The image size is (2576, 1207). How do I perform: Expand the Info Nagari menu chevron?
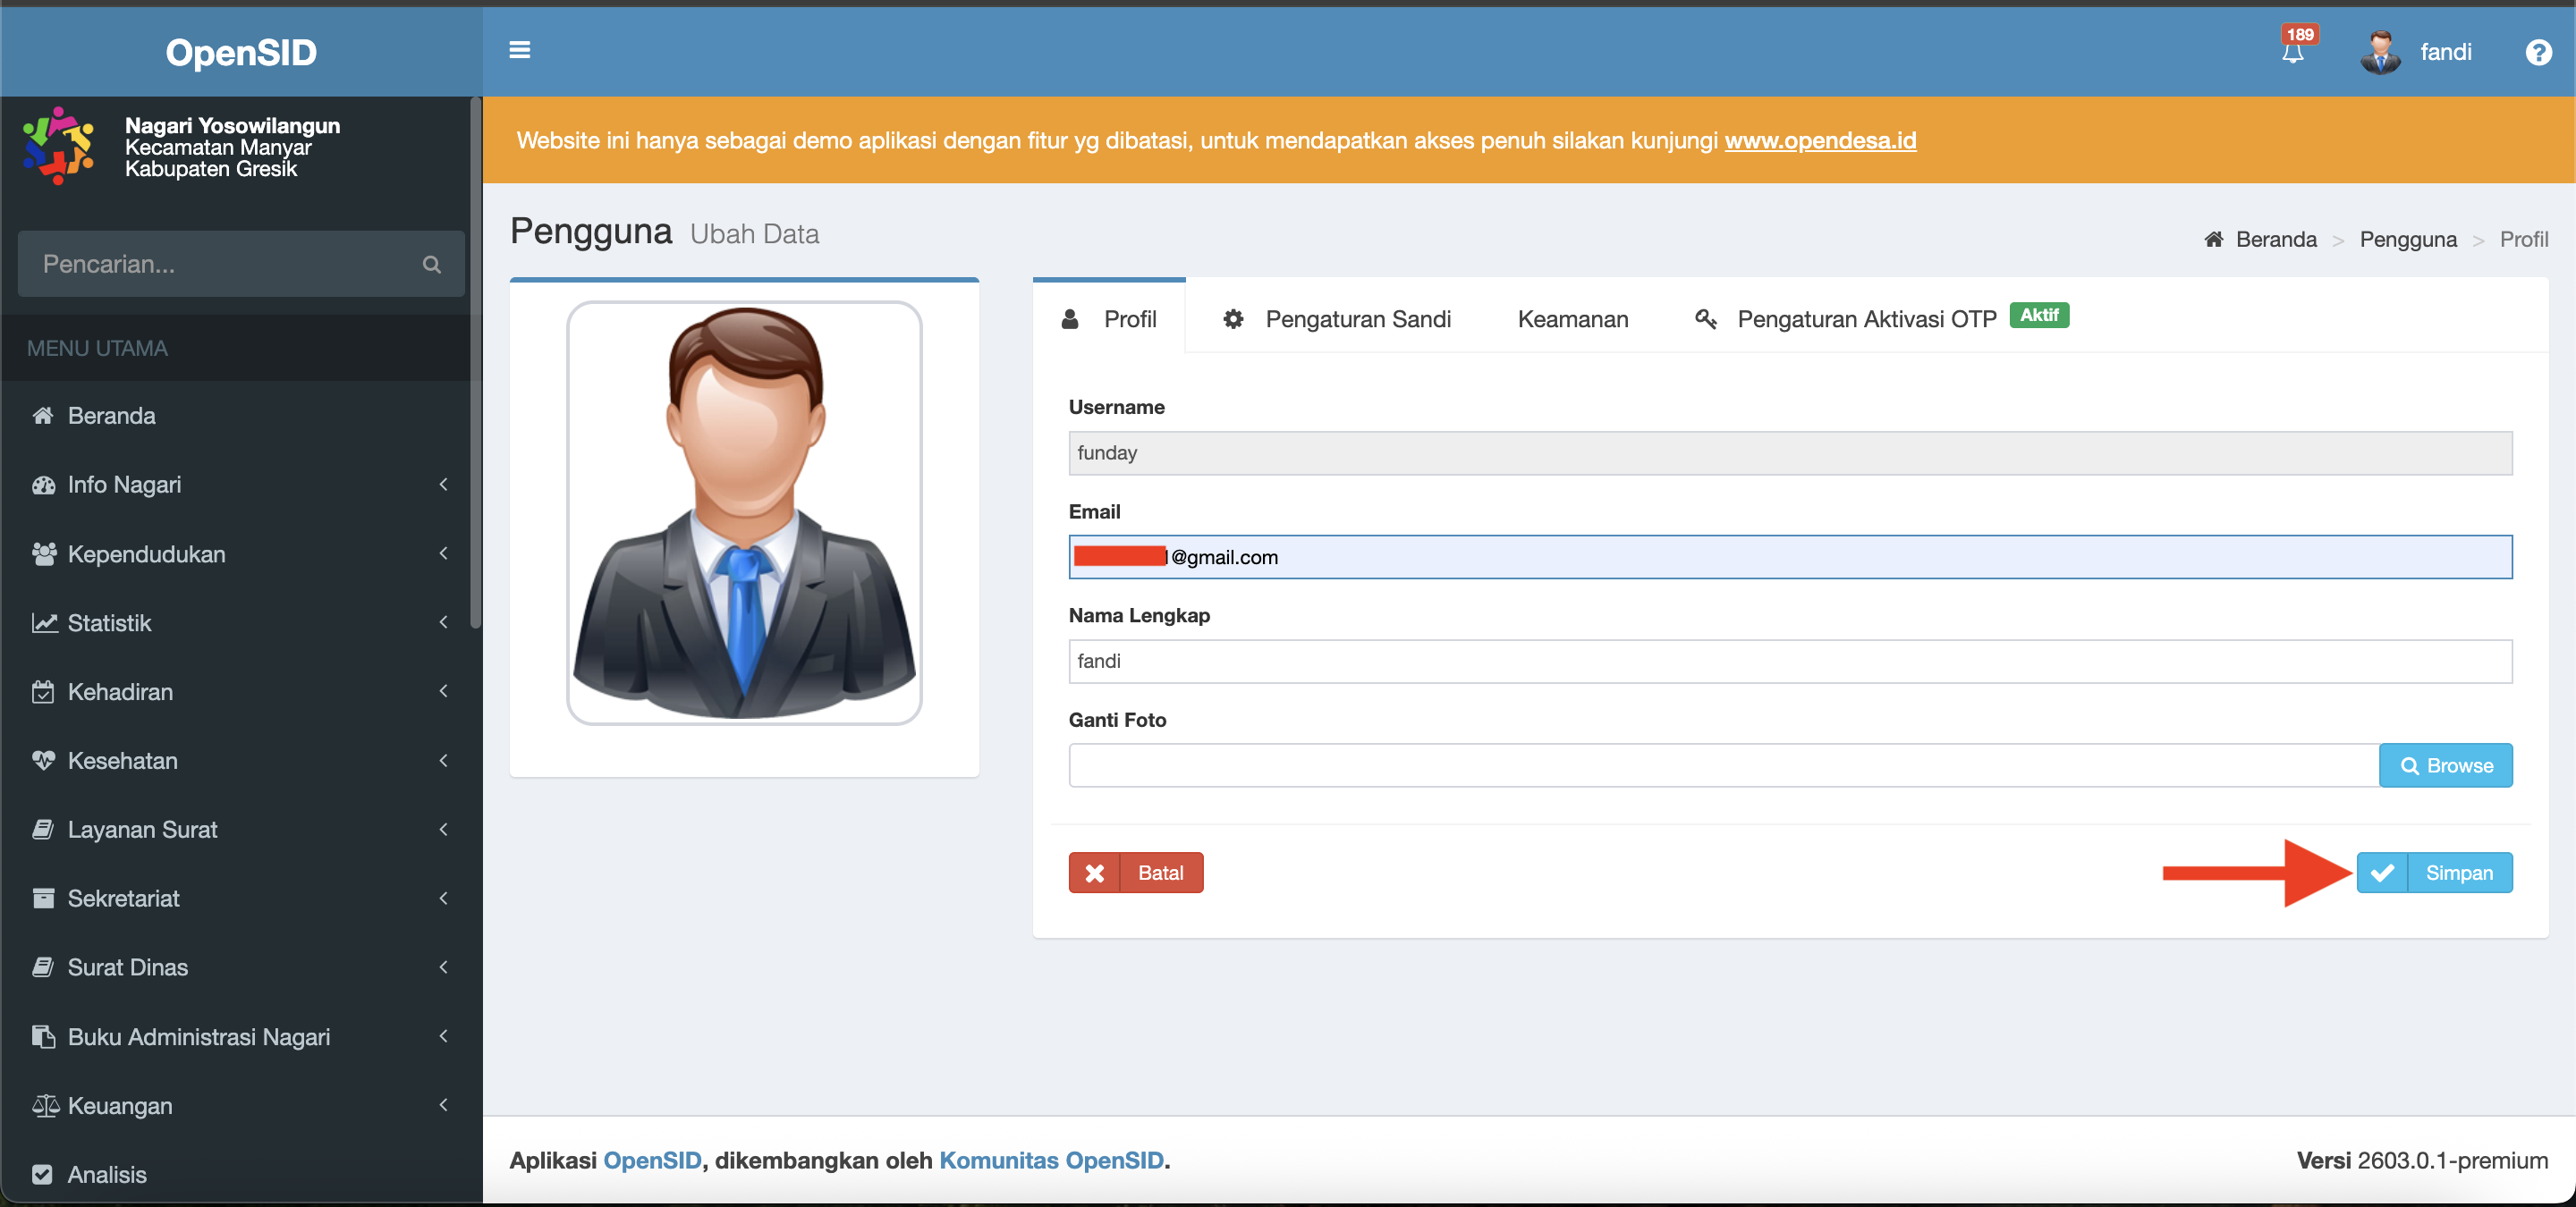tap(443, 485)
